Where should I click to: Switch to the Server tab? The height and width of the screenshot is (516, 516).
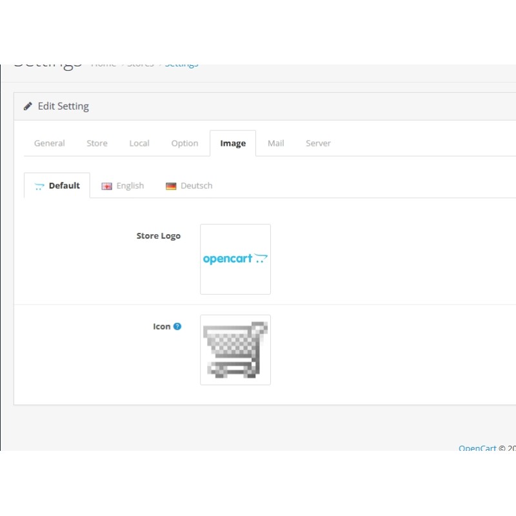coord(318,143)
